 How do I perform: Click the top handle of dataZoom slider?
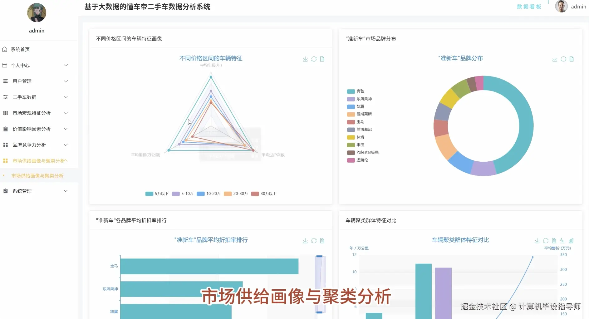pyautogui.click(x=319, y=256)
